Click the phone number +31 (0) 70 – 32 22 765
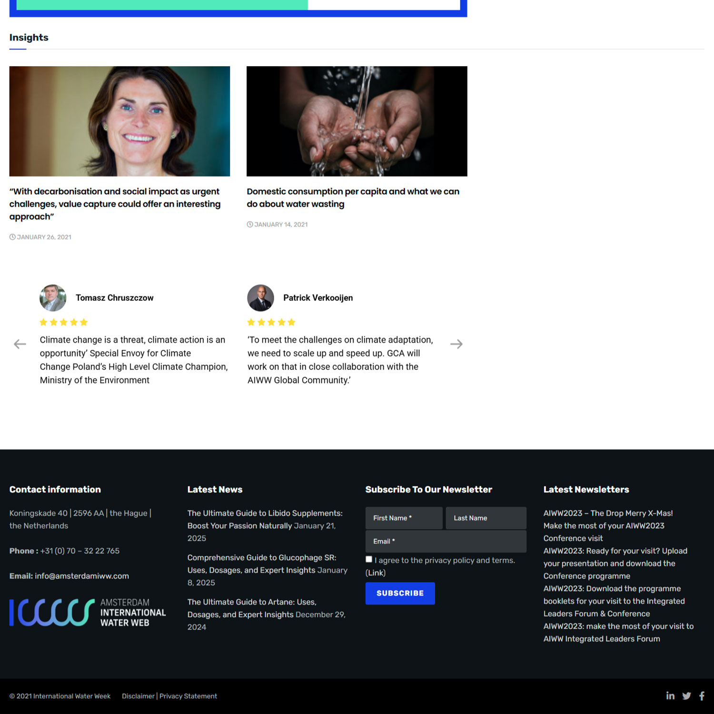The width and height of the screenshot is (714, 714). [80, 551]
